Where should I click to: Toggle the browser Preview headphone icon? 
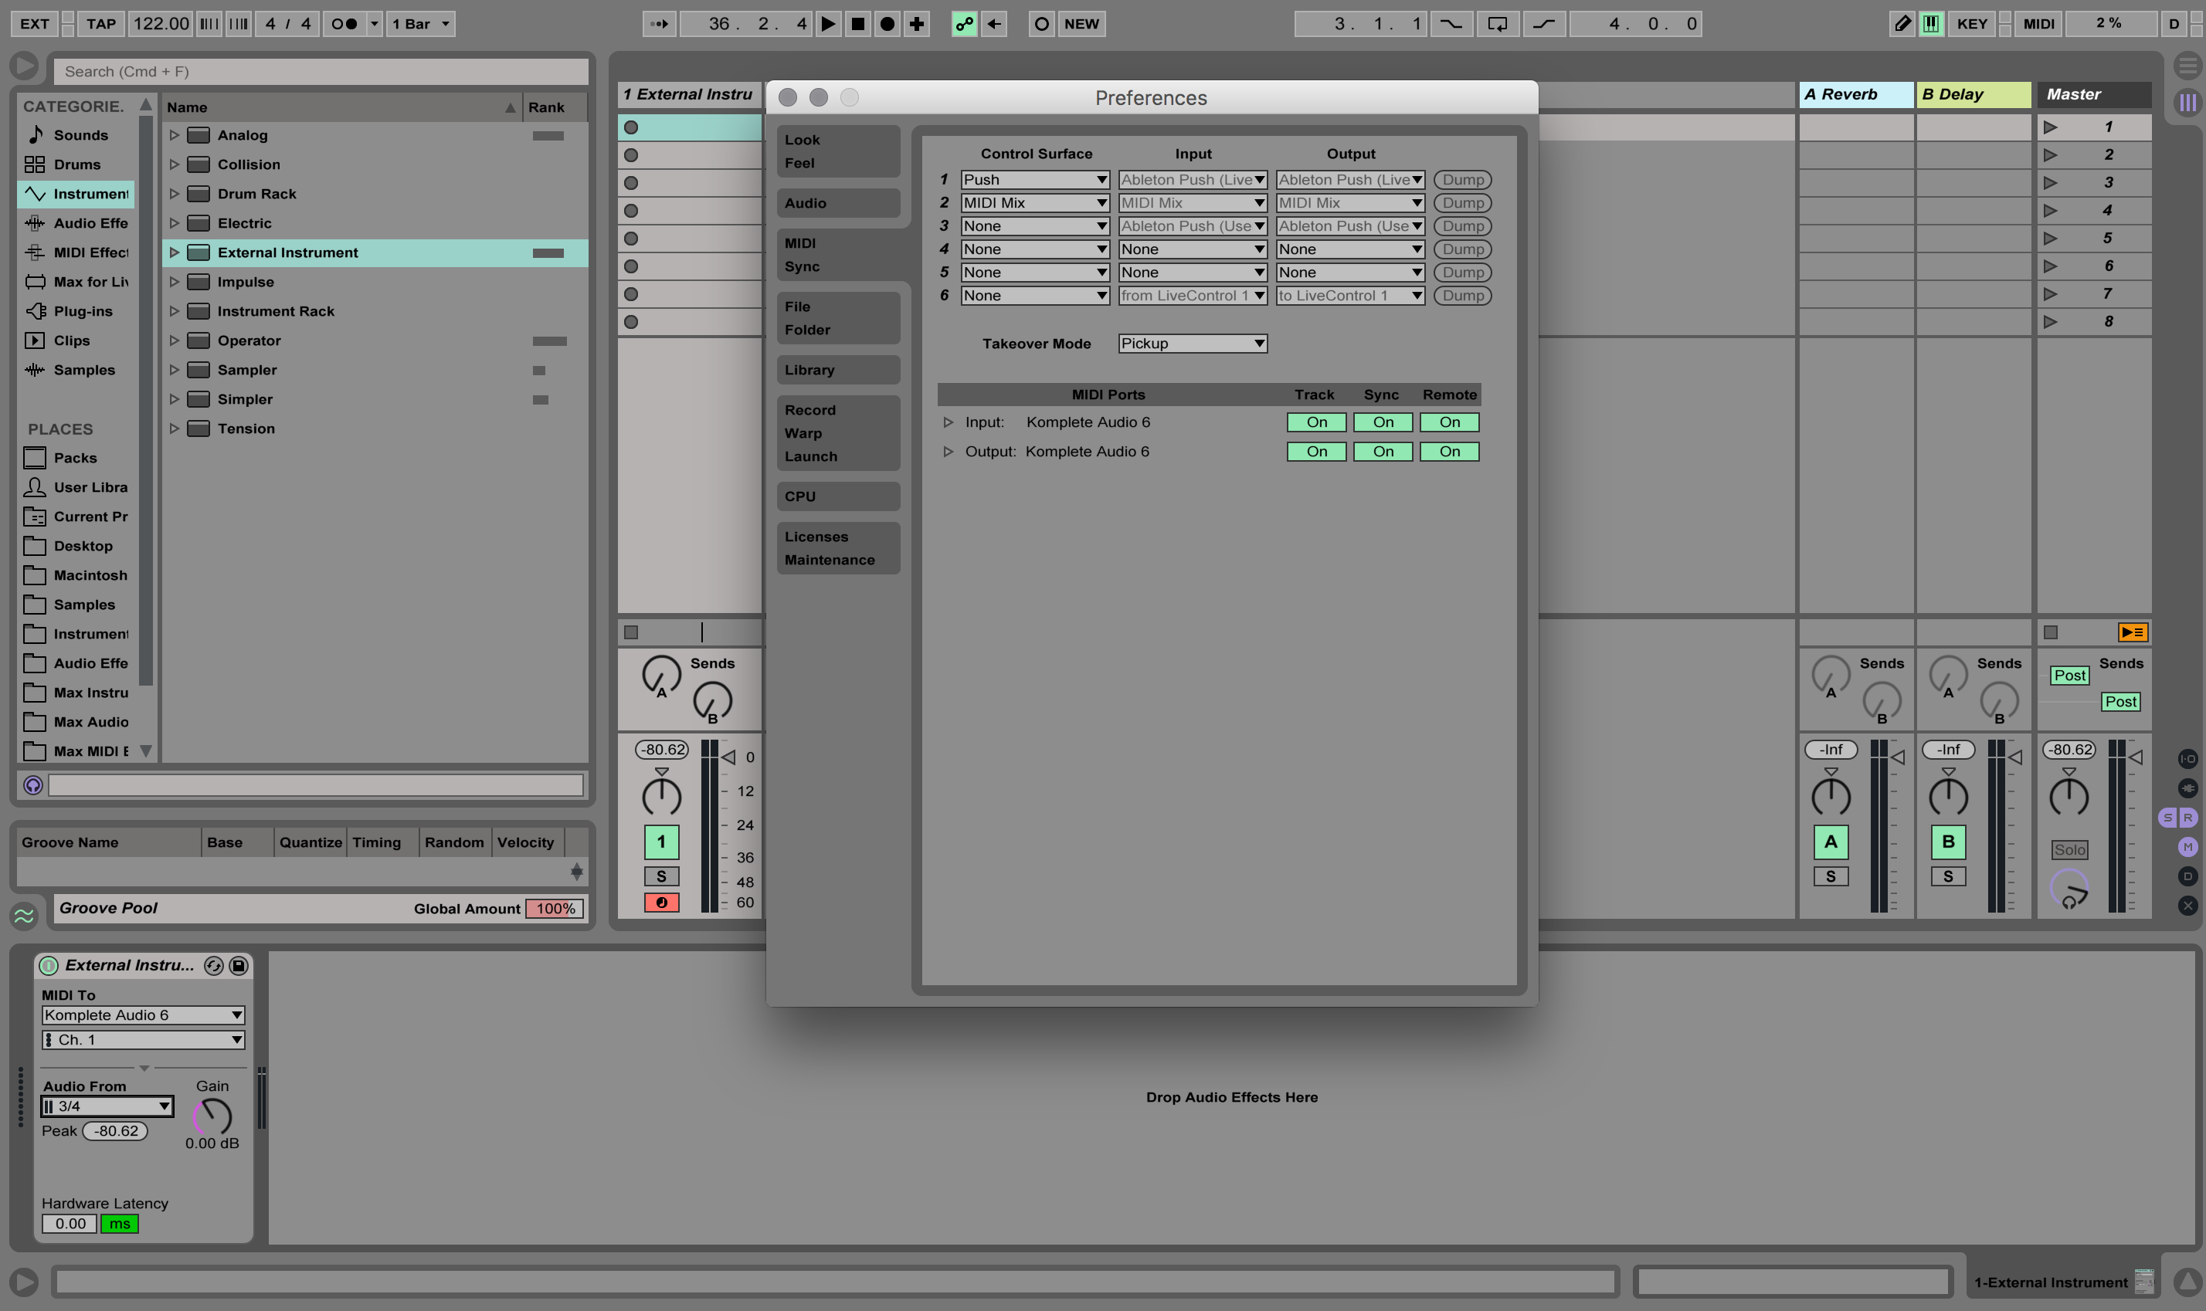pos(32,785)
